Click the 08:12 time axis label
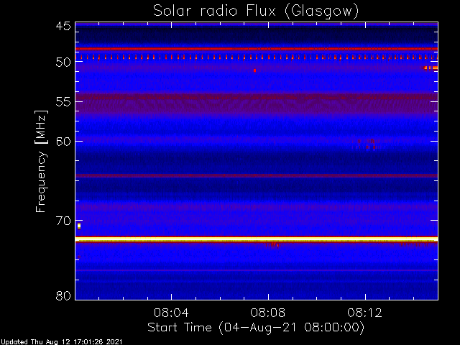The image size is (460, 345). pos(364,313)
